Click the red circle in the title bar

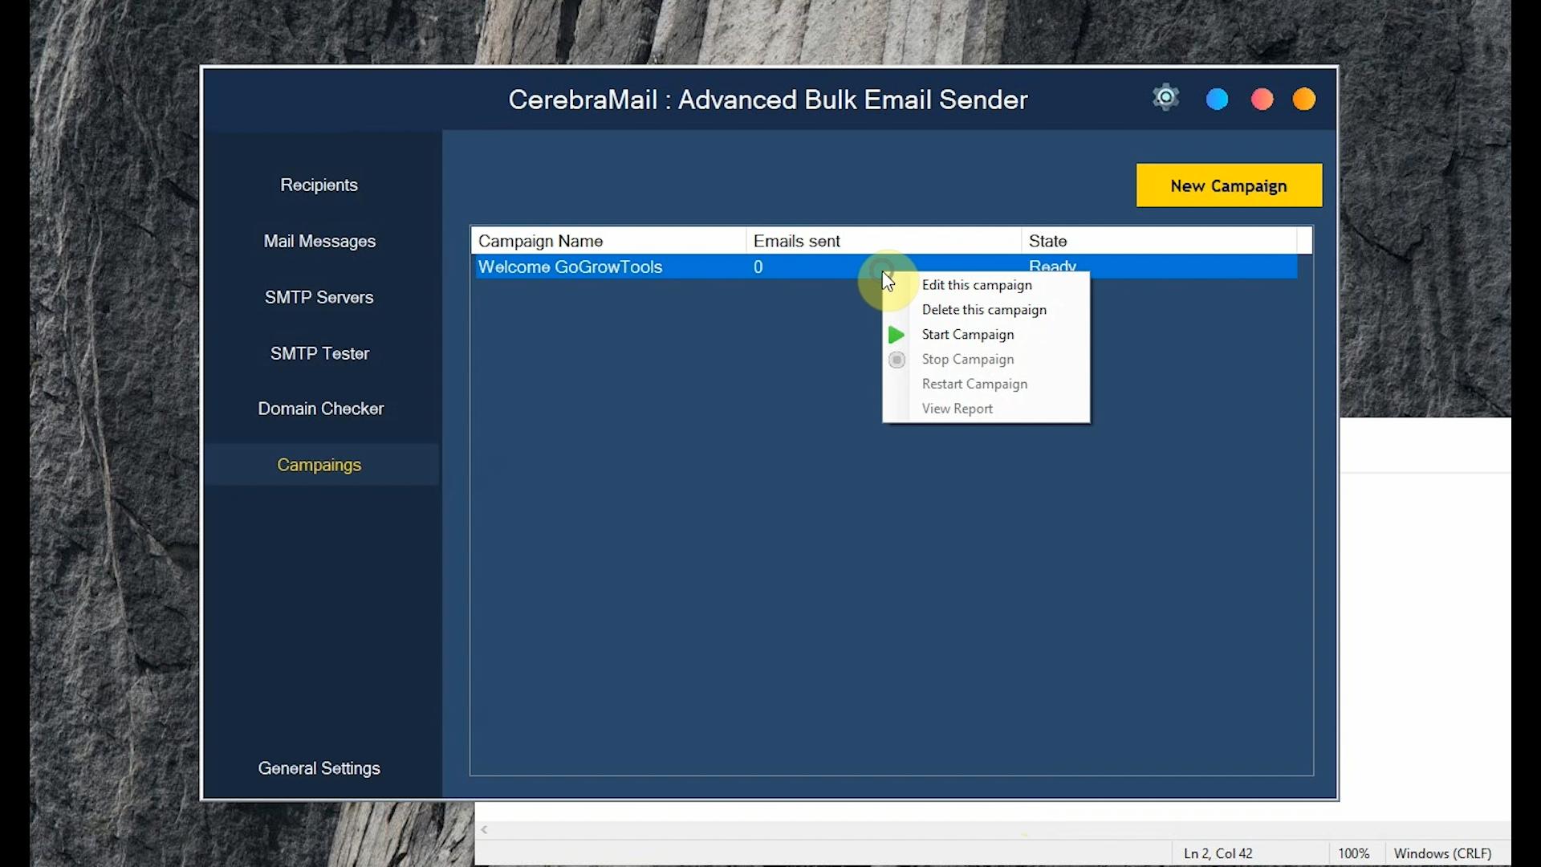tap(1260, 99)
